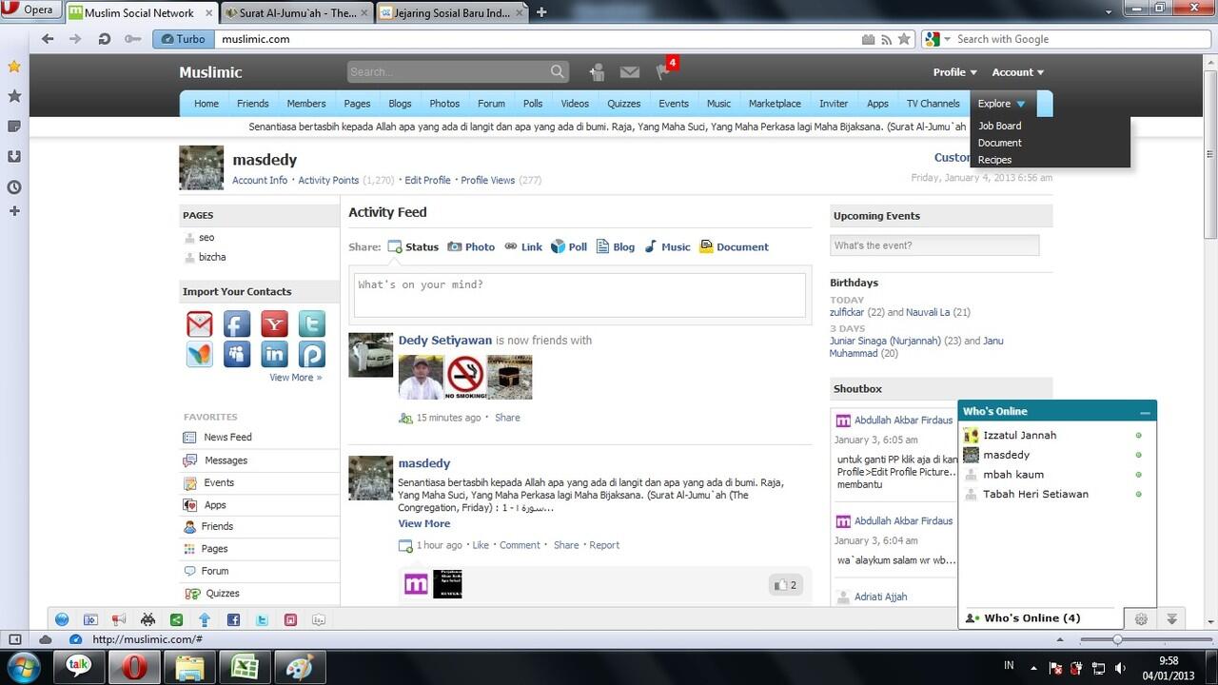Show hidden system tray icons arrow
The width and height of the screenshot is (1218, 685).
pyautogui.click(x=1033, y=668)
